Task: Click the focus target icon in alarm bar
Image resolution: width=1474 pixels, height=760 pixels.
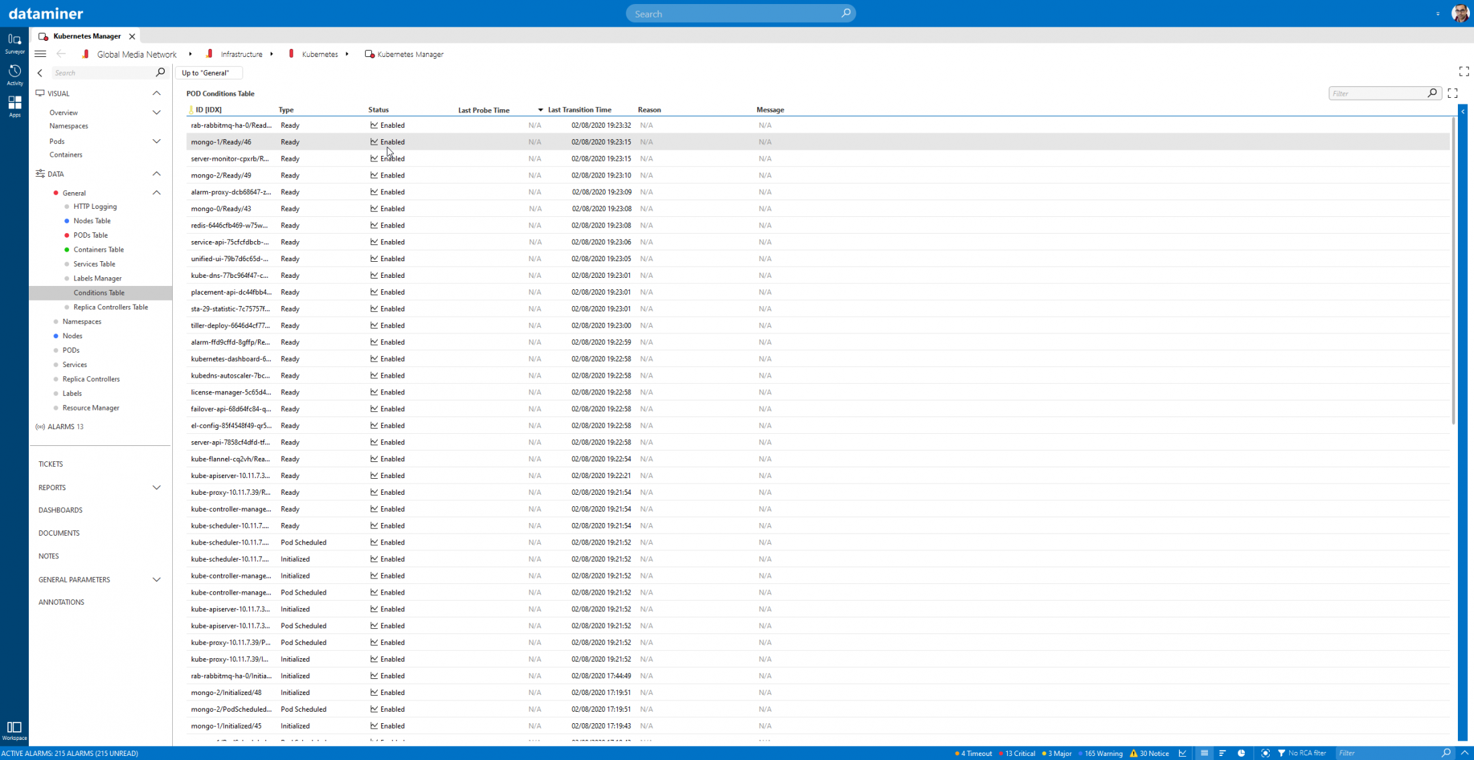Action: pyautogui.click(x=1265, y=753)
